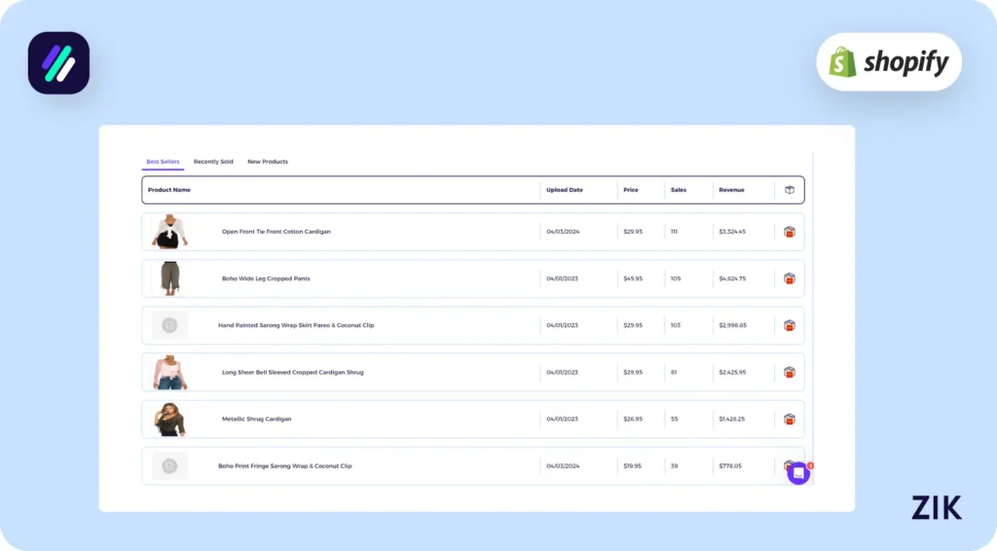Click price $26.95 in Metallic Shrug row
The width and height of the screenshot is (997, 551).
click(633, 420)
